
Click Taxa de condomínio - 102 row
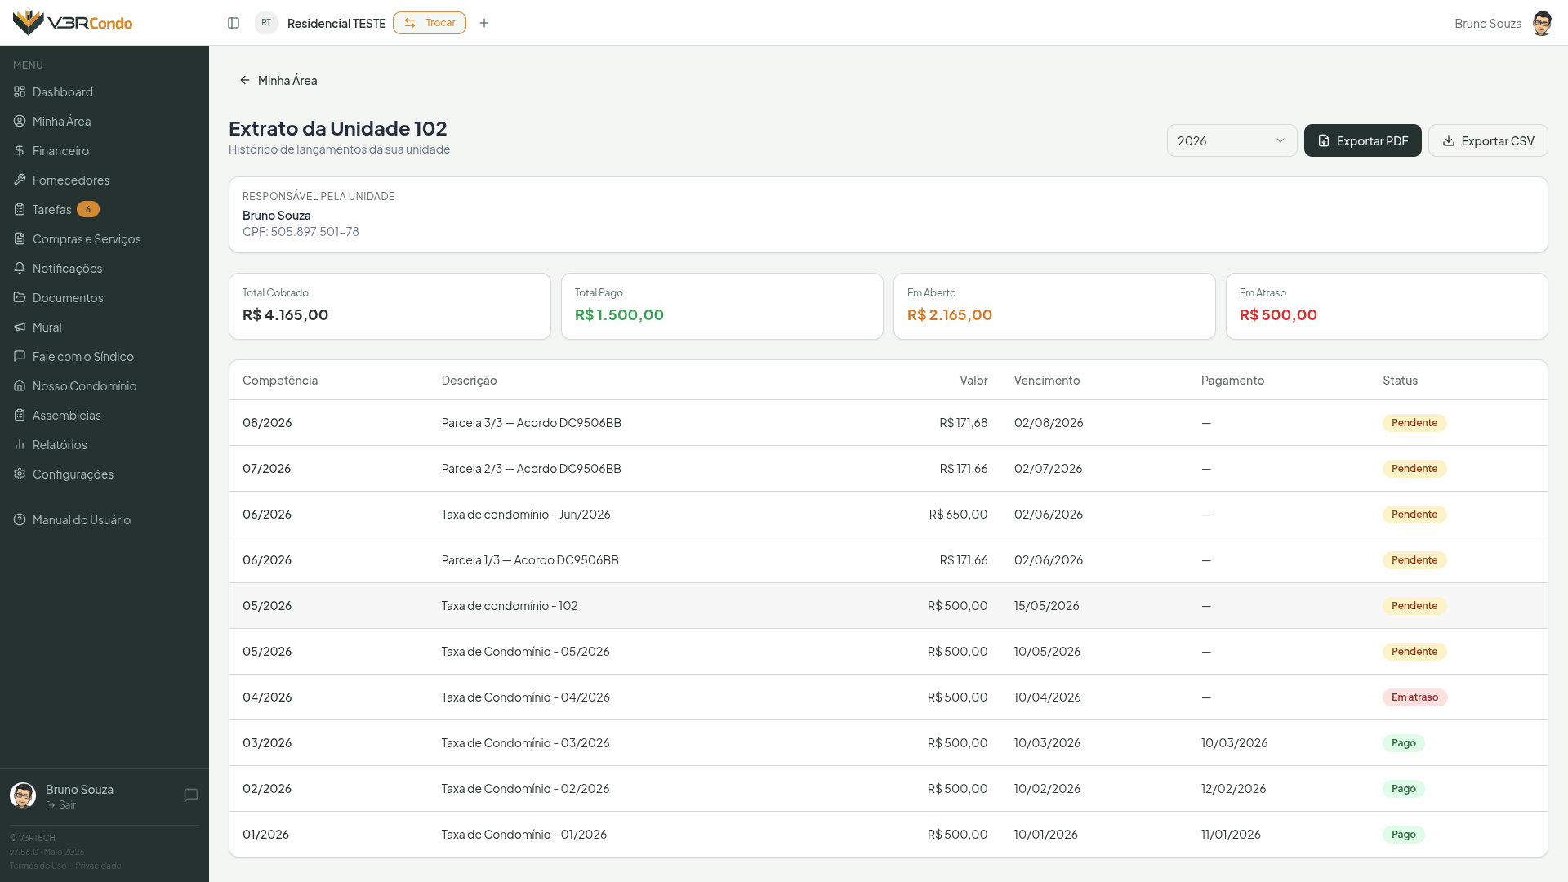click(889, 605)
